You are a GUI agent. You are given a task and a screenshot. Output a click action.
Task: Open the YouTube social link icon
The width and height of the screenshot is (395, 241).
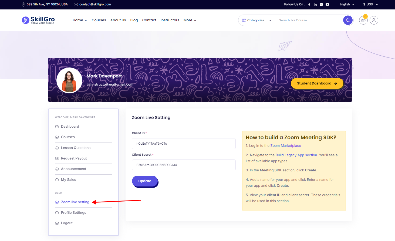click(x=327, y=4)
